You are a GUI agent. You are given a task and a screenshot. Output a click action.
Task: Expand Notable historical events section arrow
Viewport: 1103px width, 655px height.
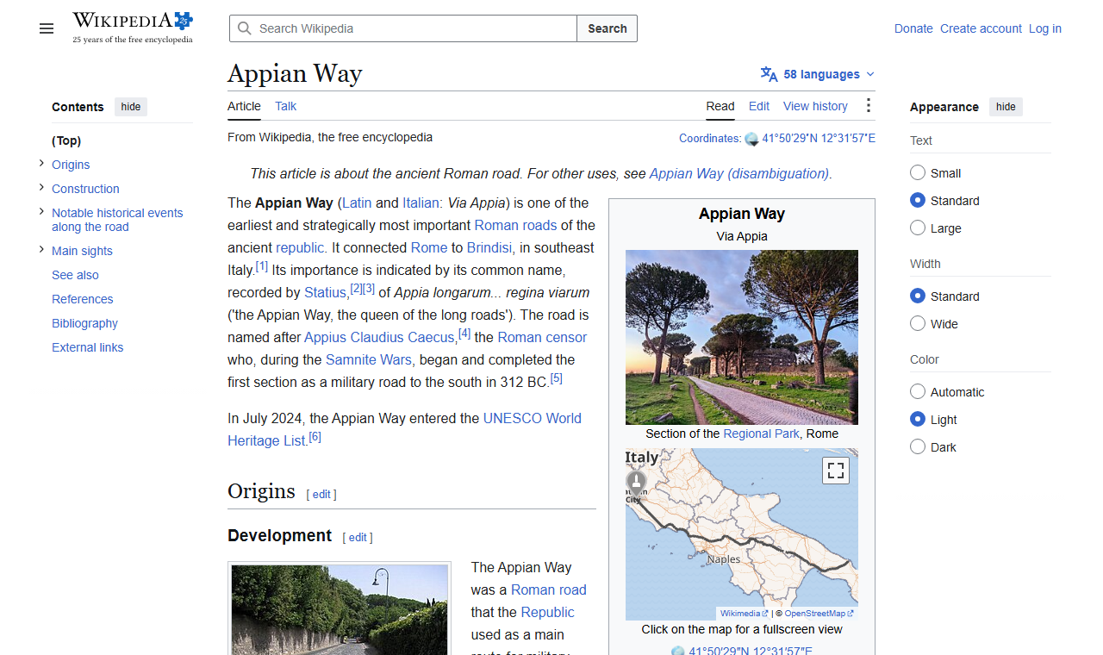pos(41,211)
